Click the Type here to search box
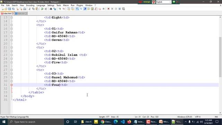This screenshot has width=222, height=125. (x=36, y=122)
